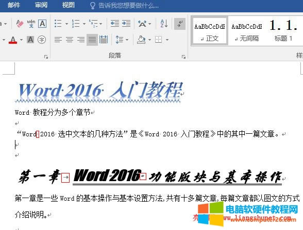This screenshot has height=230, width=303.
Task: Click the Bullets list icon
Action: coord(58,24)
